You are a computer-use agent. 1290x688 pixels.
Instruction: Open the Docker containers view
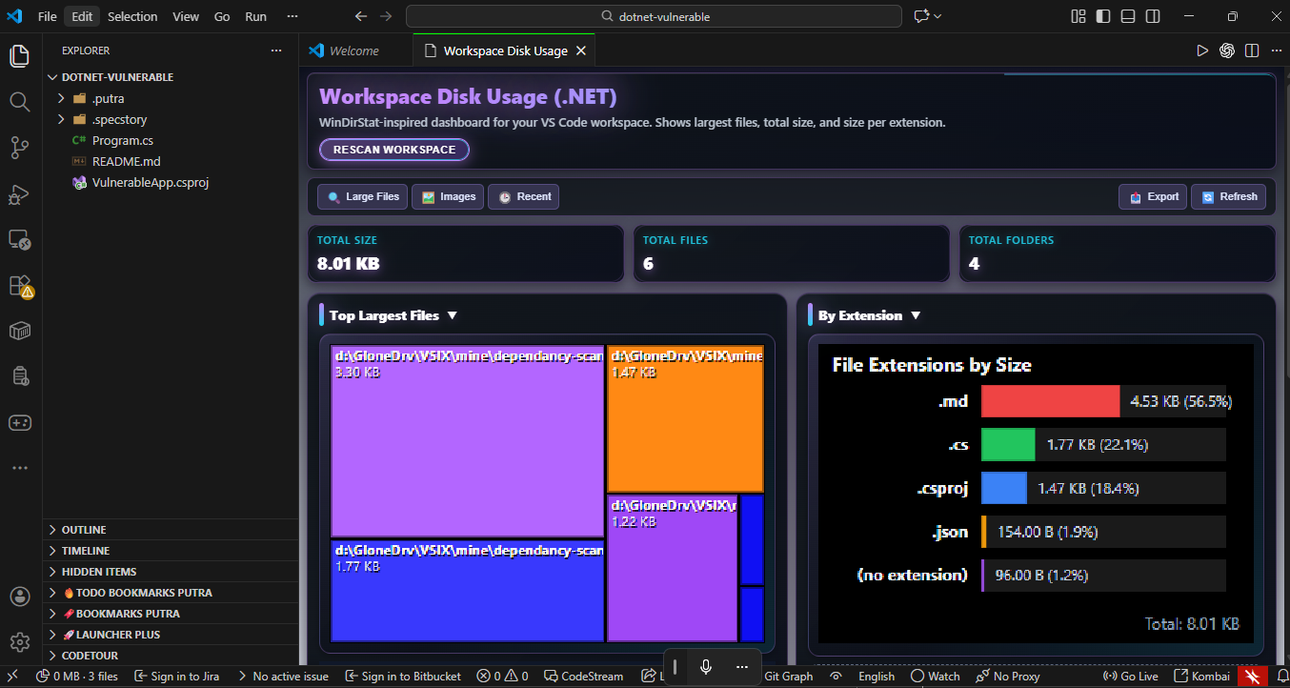19,331
